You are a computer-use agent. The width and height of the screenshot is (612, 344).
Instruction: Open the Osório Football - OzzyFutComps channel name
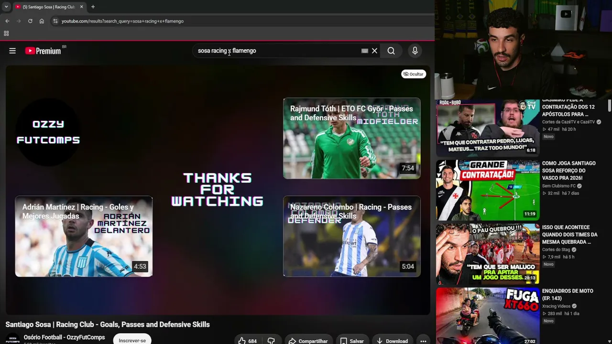[64, 337]
